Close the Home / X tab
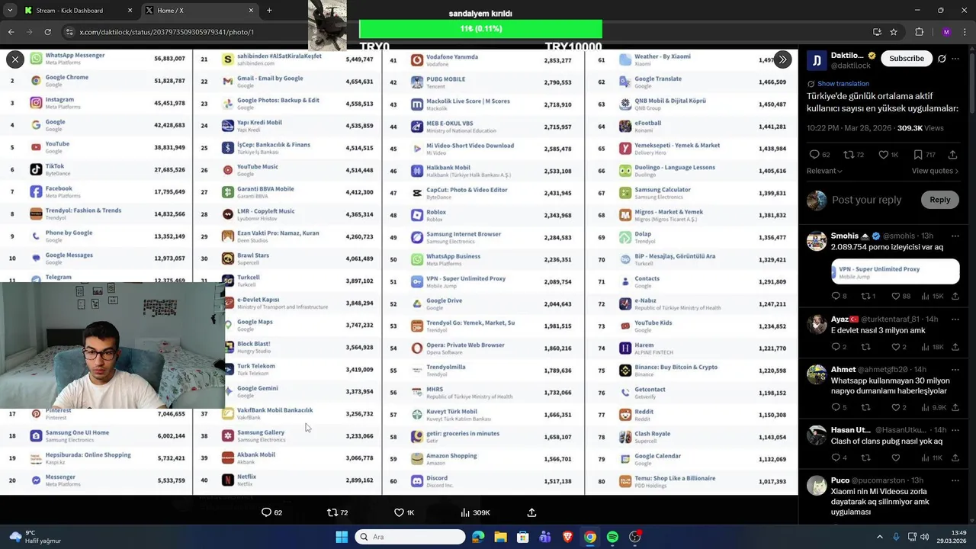The width and height of the screenshot is (976, 549). point(251,11)
